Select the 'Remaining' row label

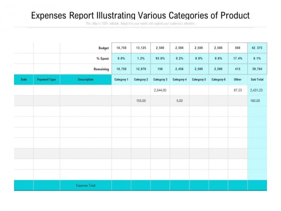pos(101,69)
